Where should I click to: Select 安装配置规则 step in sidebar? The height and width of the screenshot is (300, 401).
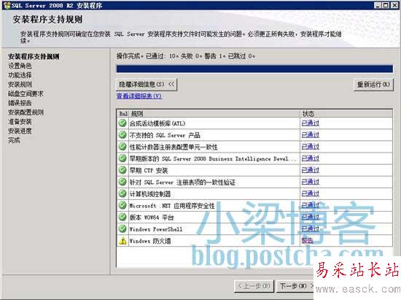(x=26, y=112)
